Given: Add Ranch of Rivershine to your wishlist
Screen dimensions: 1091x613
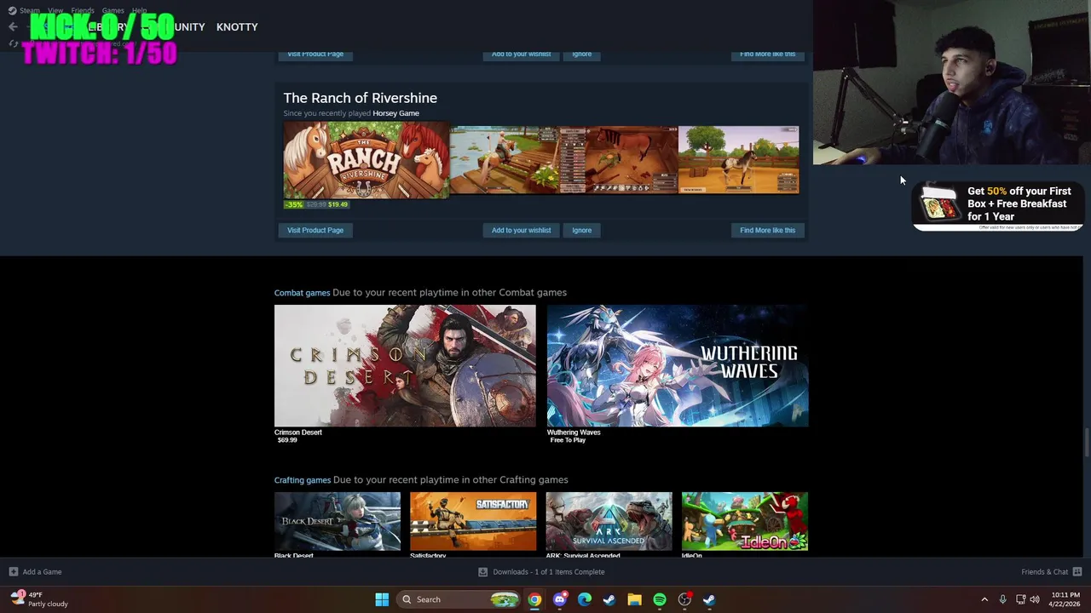Looking at the screenshot, I should pos(521,230).
